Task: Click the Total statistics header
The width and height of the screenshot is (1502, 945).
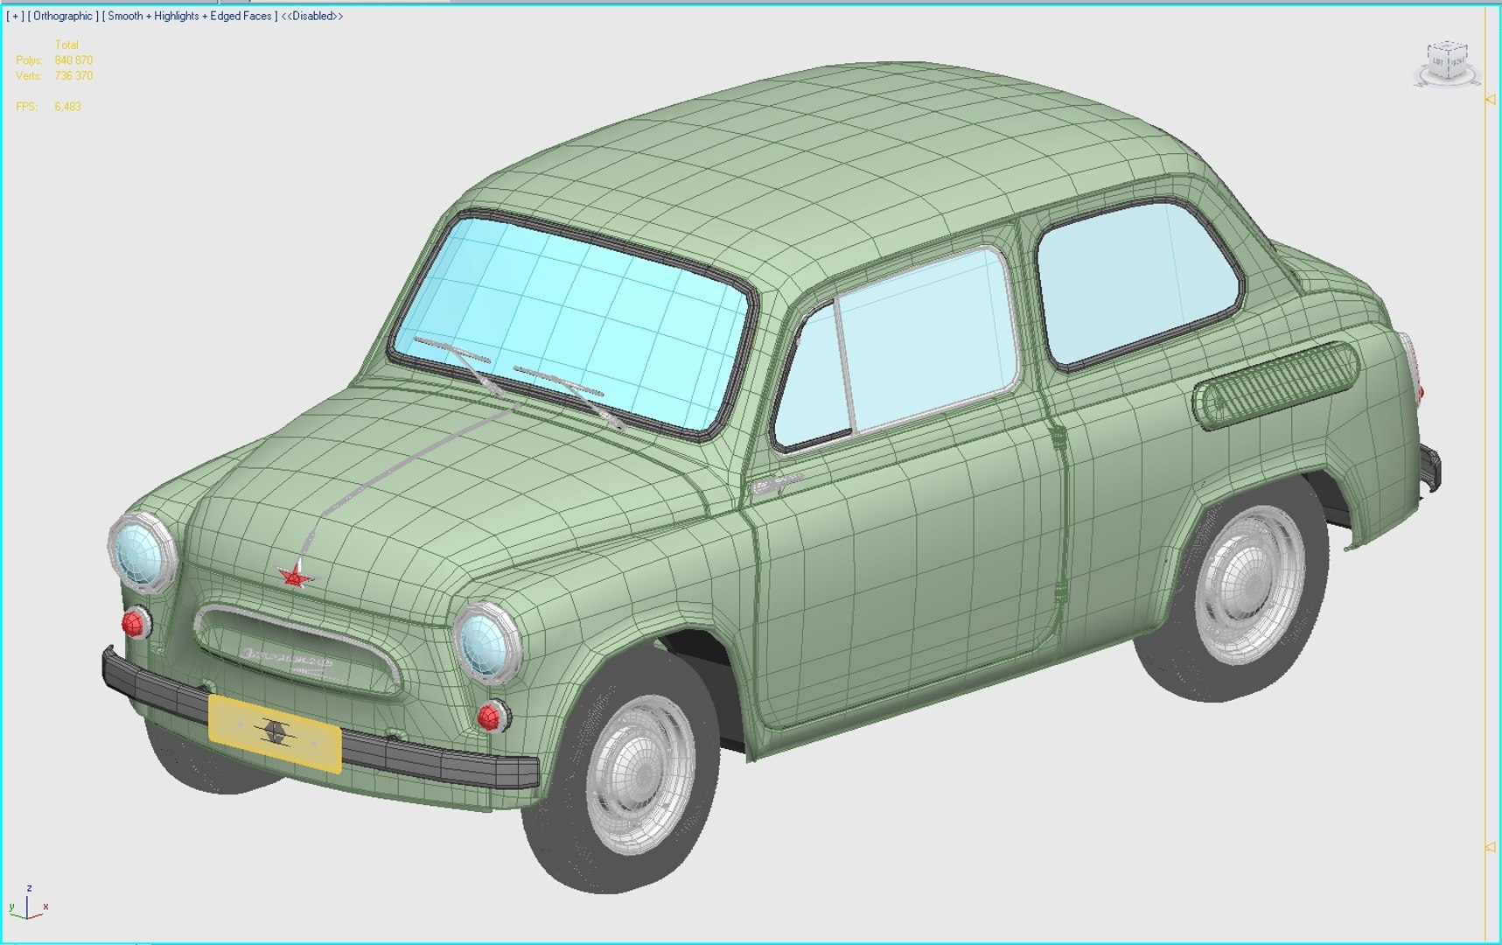Action: 66,45
